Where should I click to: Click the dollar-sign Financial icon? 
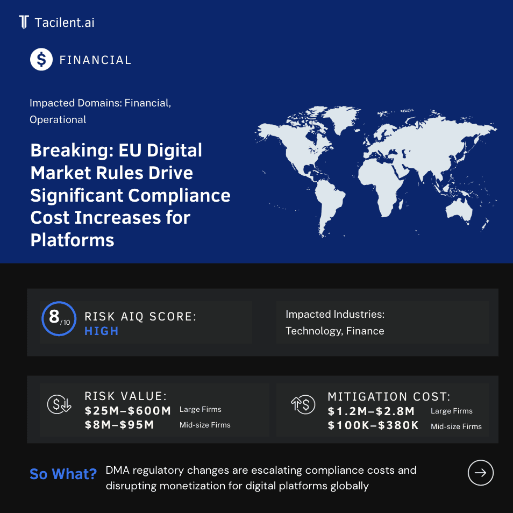click(x=41, y=60)
